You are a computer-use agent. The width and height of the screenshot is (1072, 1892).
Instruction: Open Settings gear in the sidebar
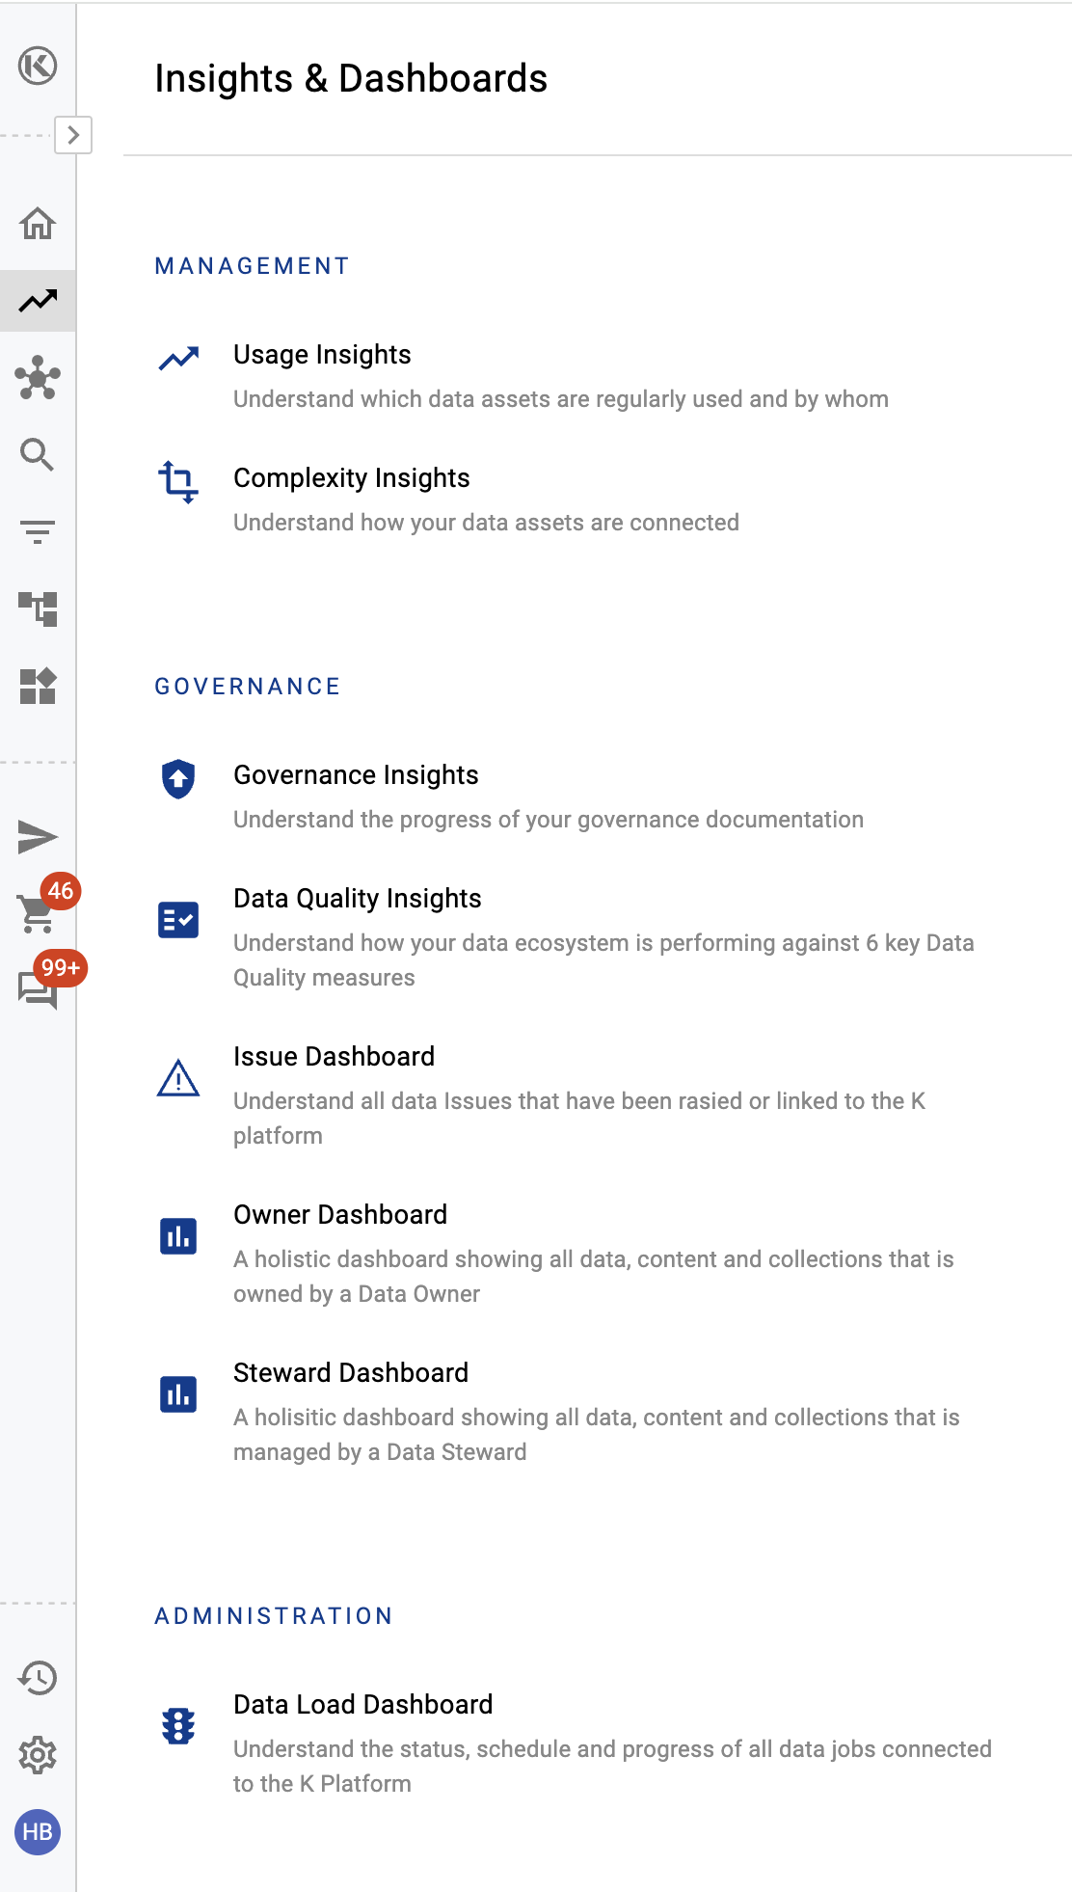tap(38, 1755)
